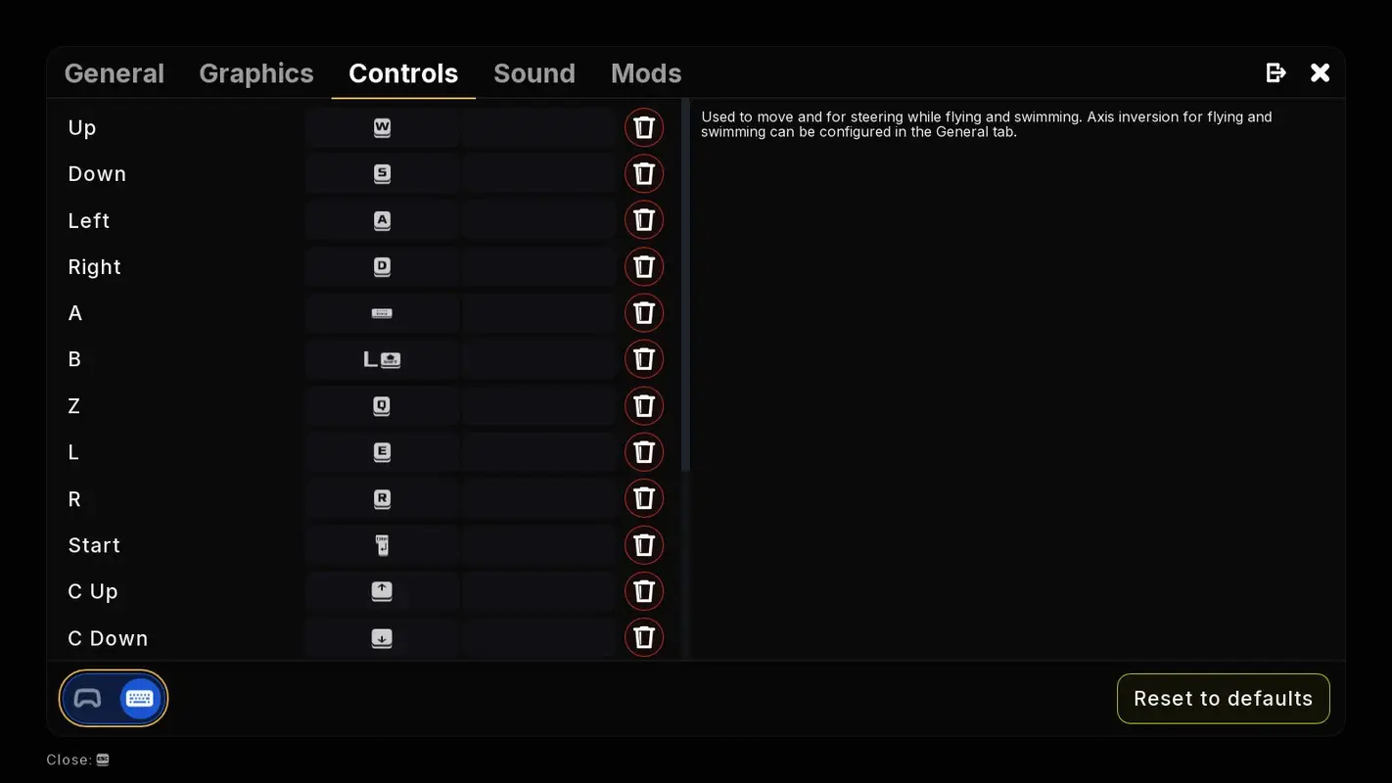1392x783 pixels.
Task: Click the empty second binding slot for Right
Action: [537, 265]
